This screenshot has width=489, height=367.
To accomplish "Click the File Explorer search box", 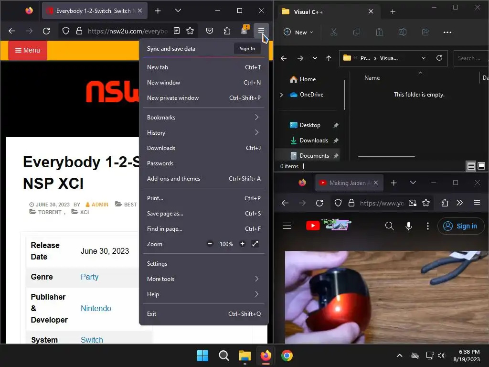I will [471, 58].
